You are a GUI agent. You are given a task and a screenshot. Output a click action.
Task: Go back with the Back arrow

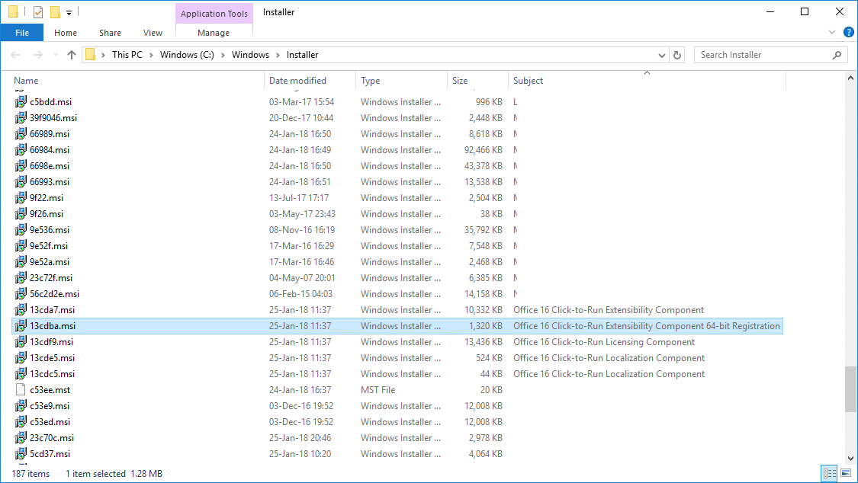pos(15,55)
